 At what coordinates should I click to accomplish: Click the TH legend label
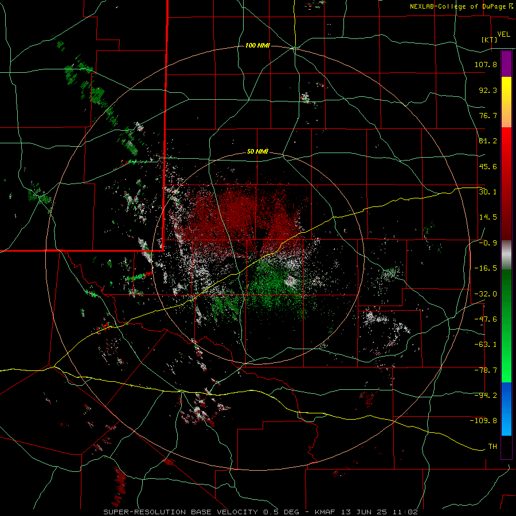[x=492, y=447]
